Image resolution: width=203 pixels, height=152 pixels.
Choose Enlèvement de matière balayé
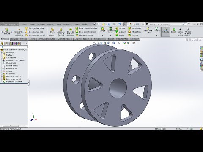click(x=86, y=28)
